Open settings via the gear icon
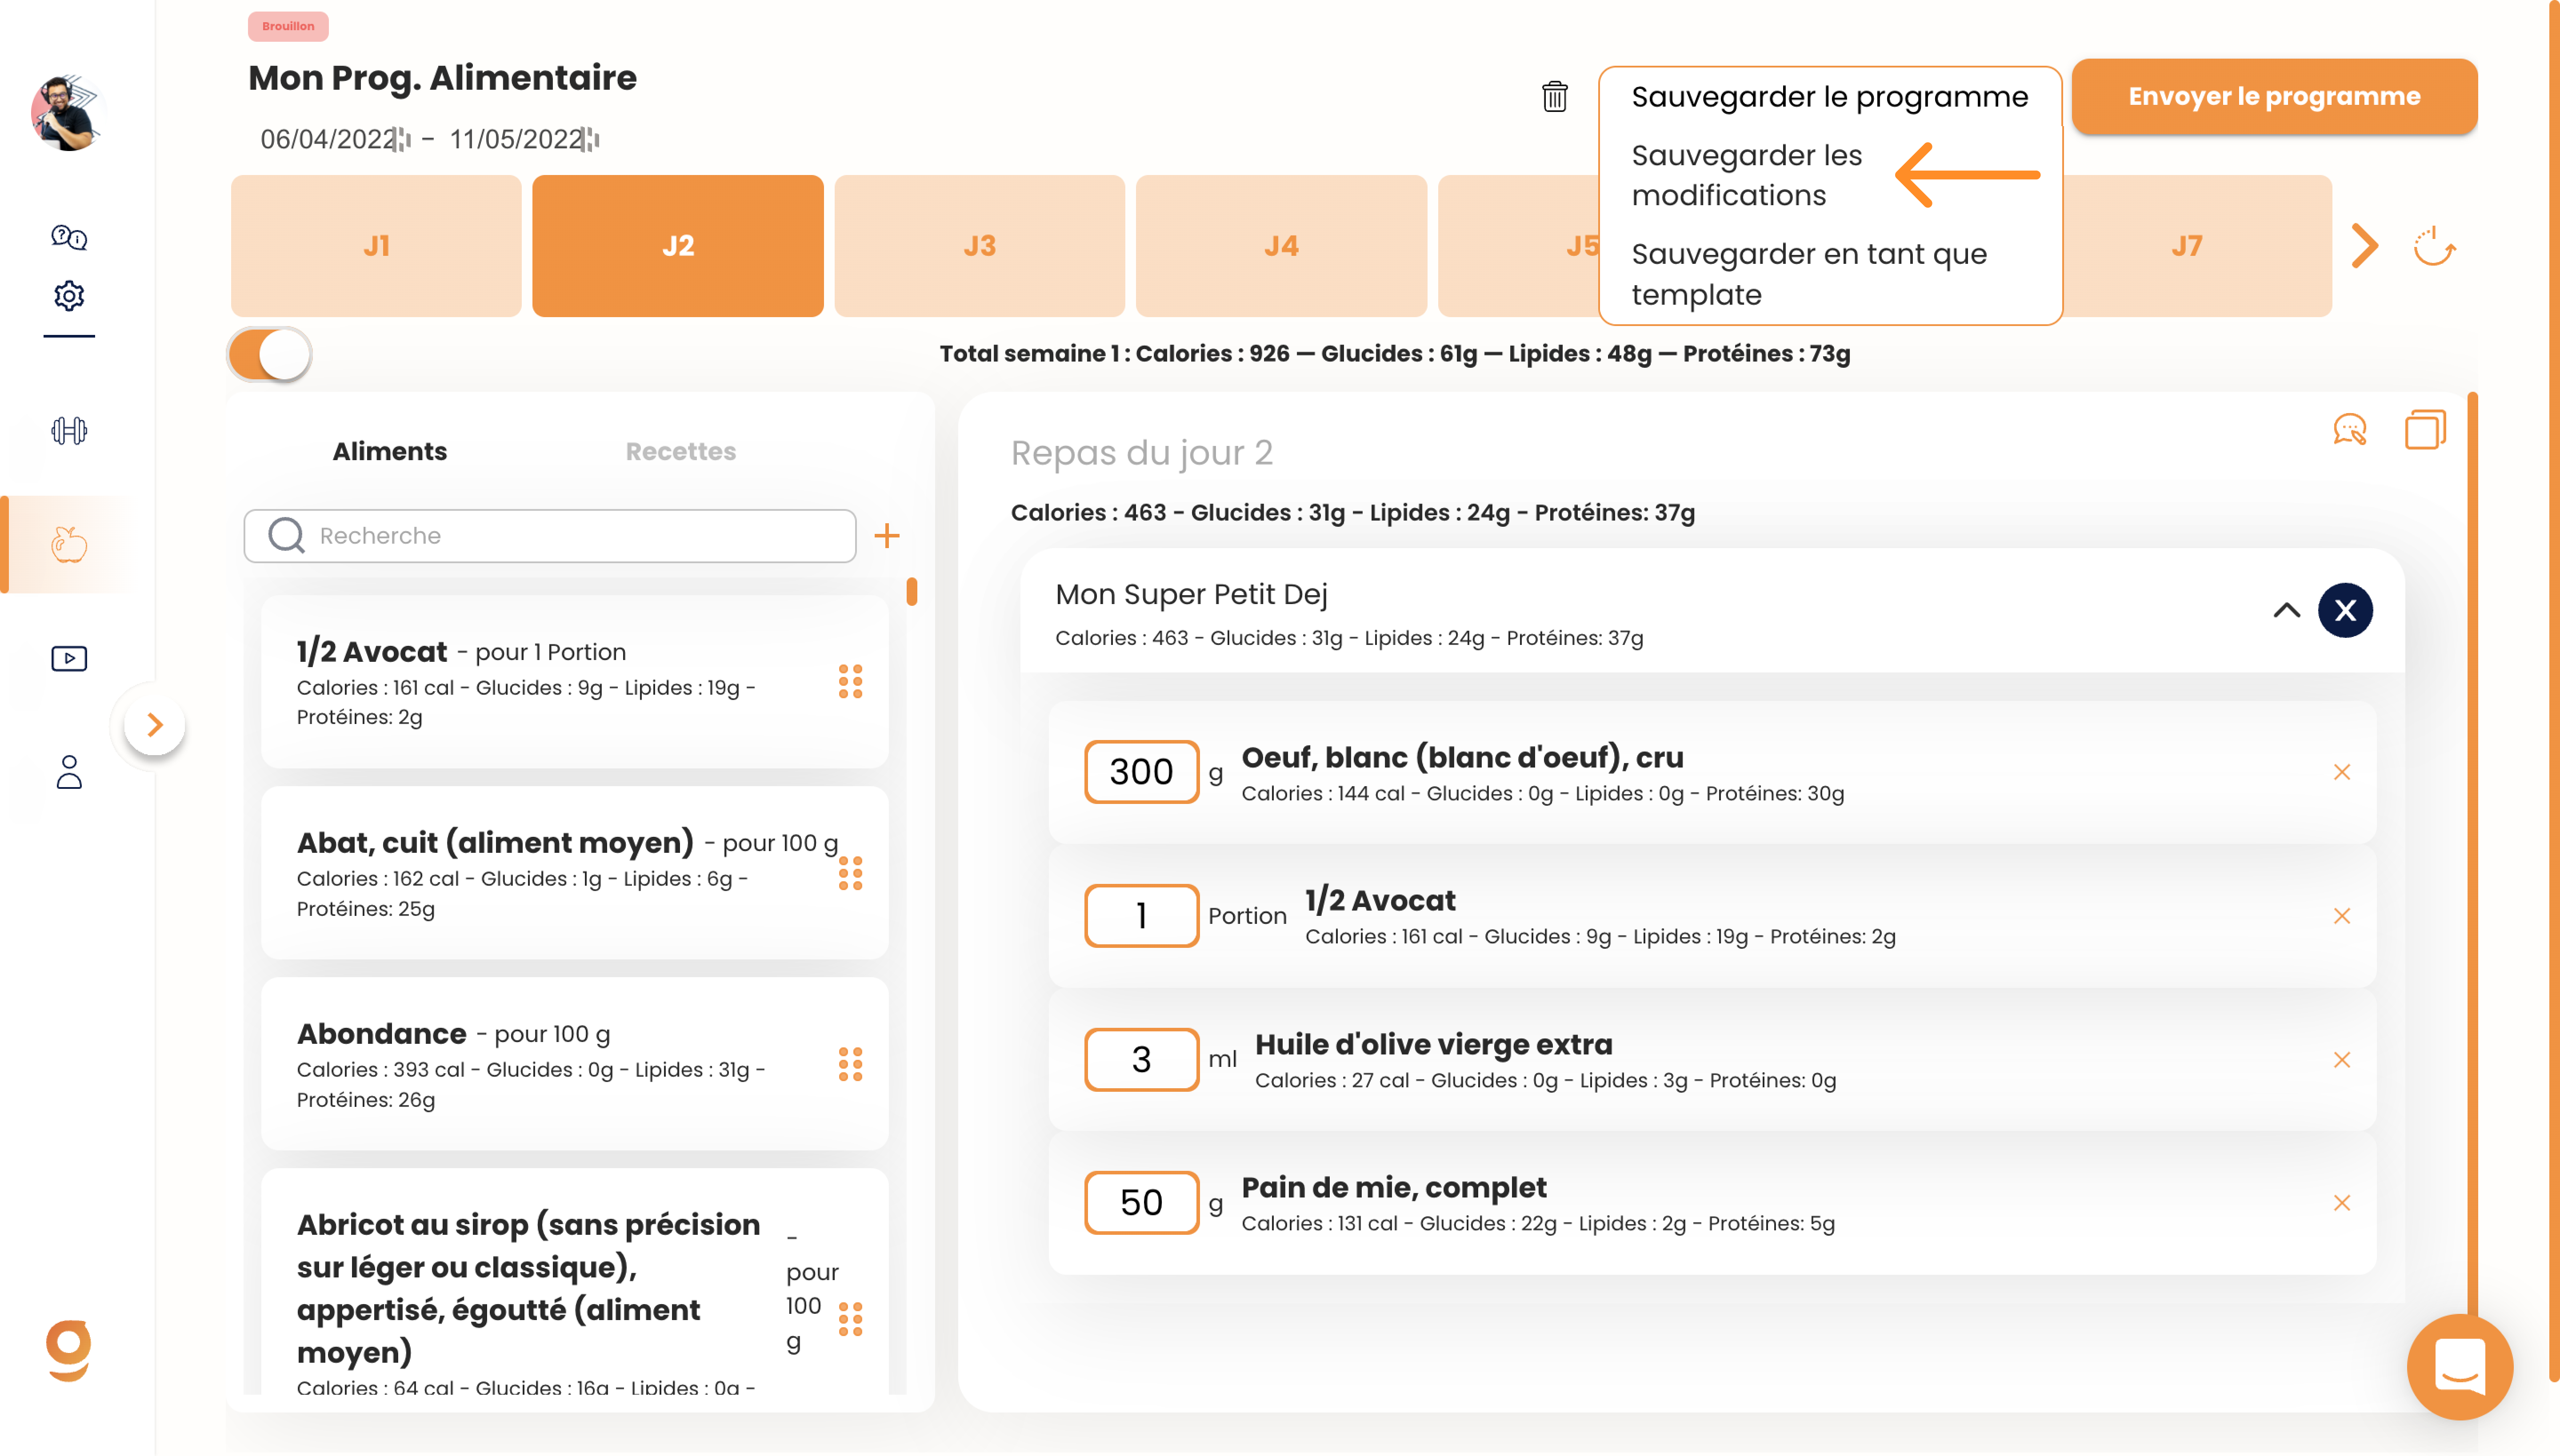Image resolution: width=2560 pixels, height=1456 pixels. coord(69,296)
